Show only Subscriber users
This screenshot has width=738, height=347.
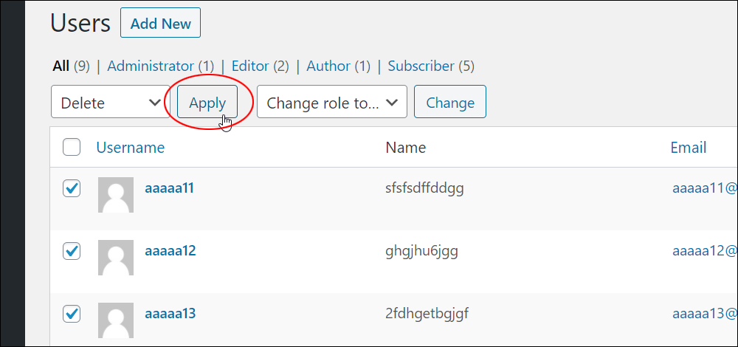point(421,66)
